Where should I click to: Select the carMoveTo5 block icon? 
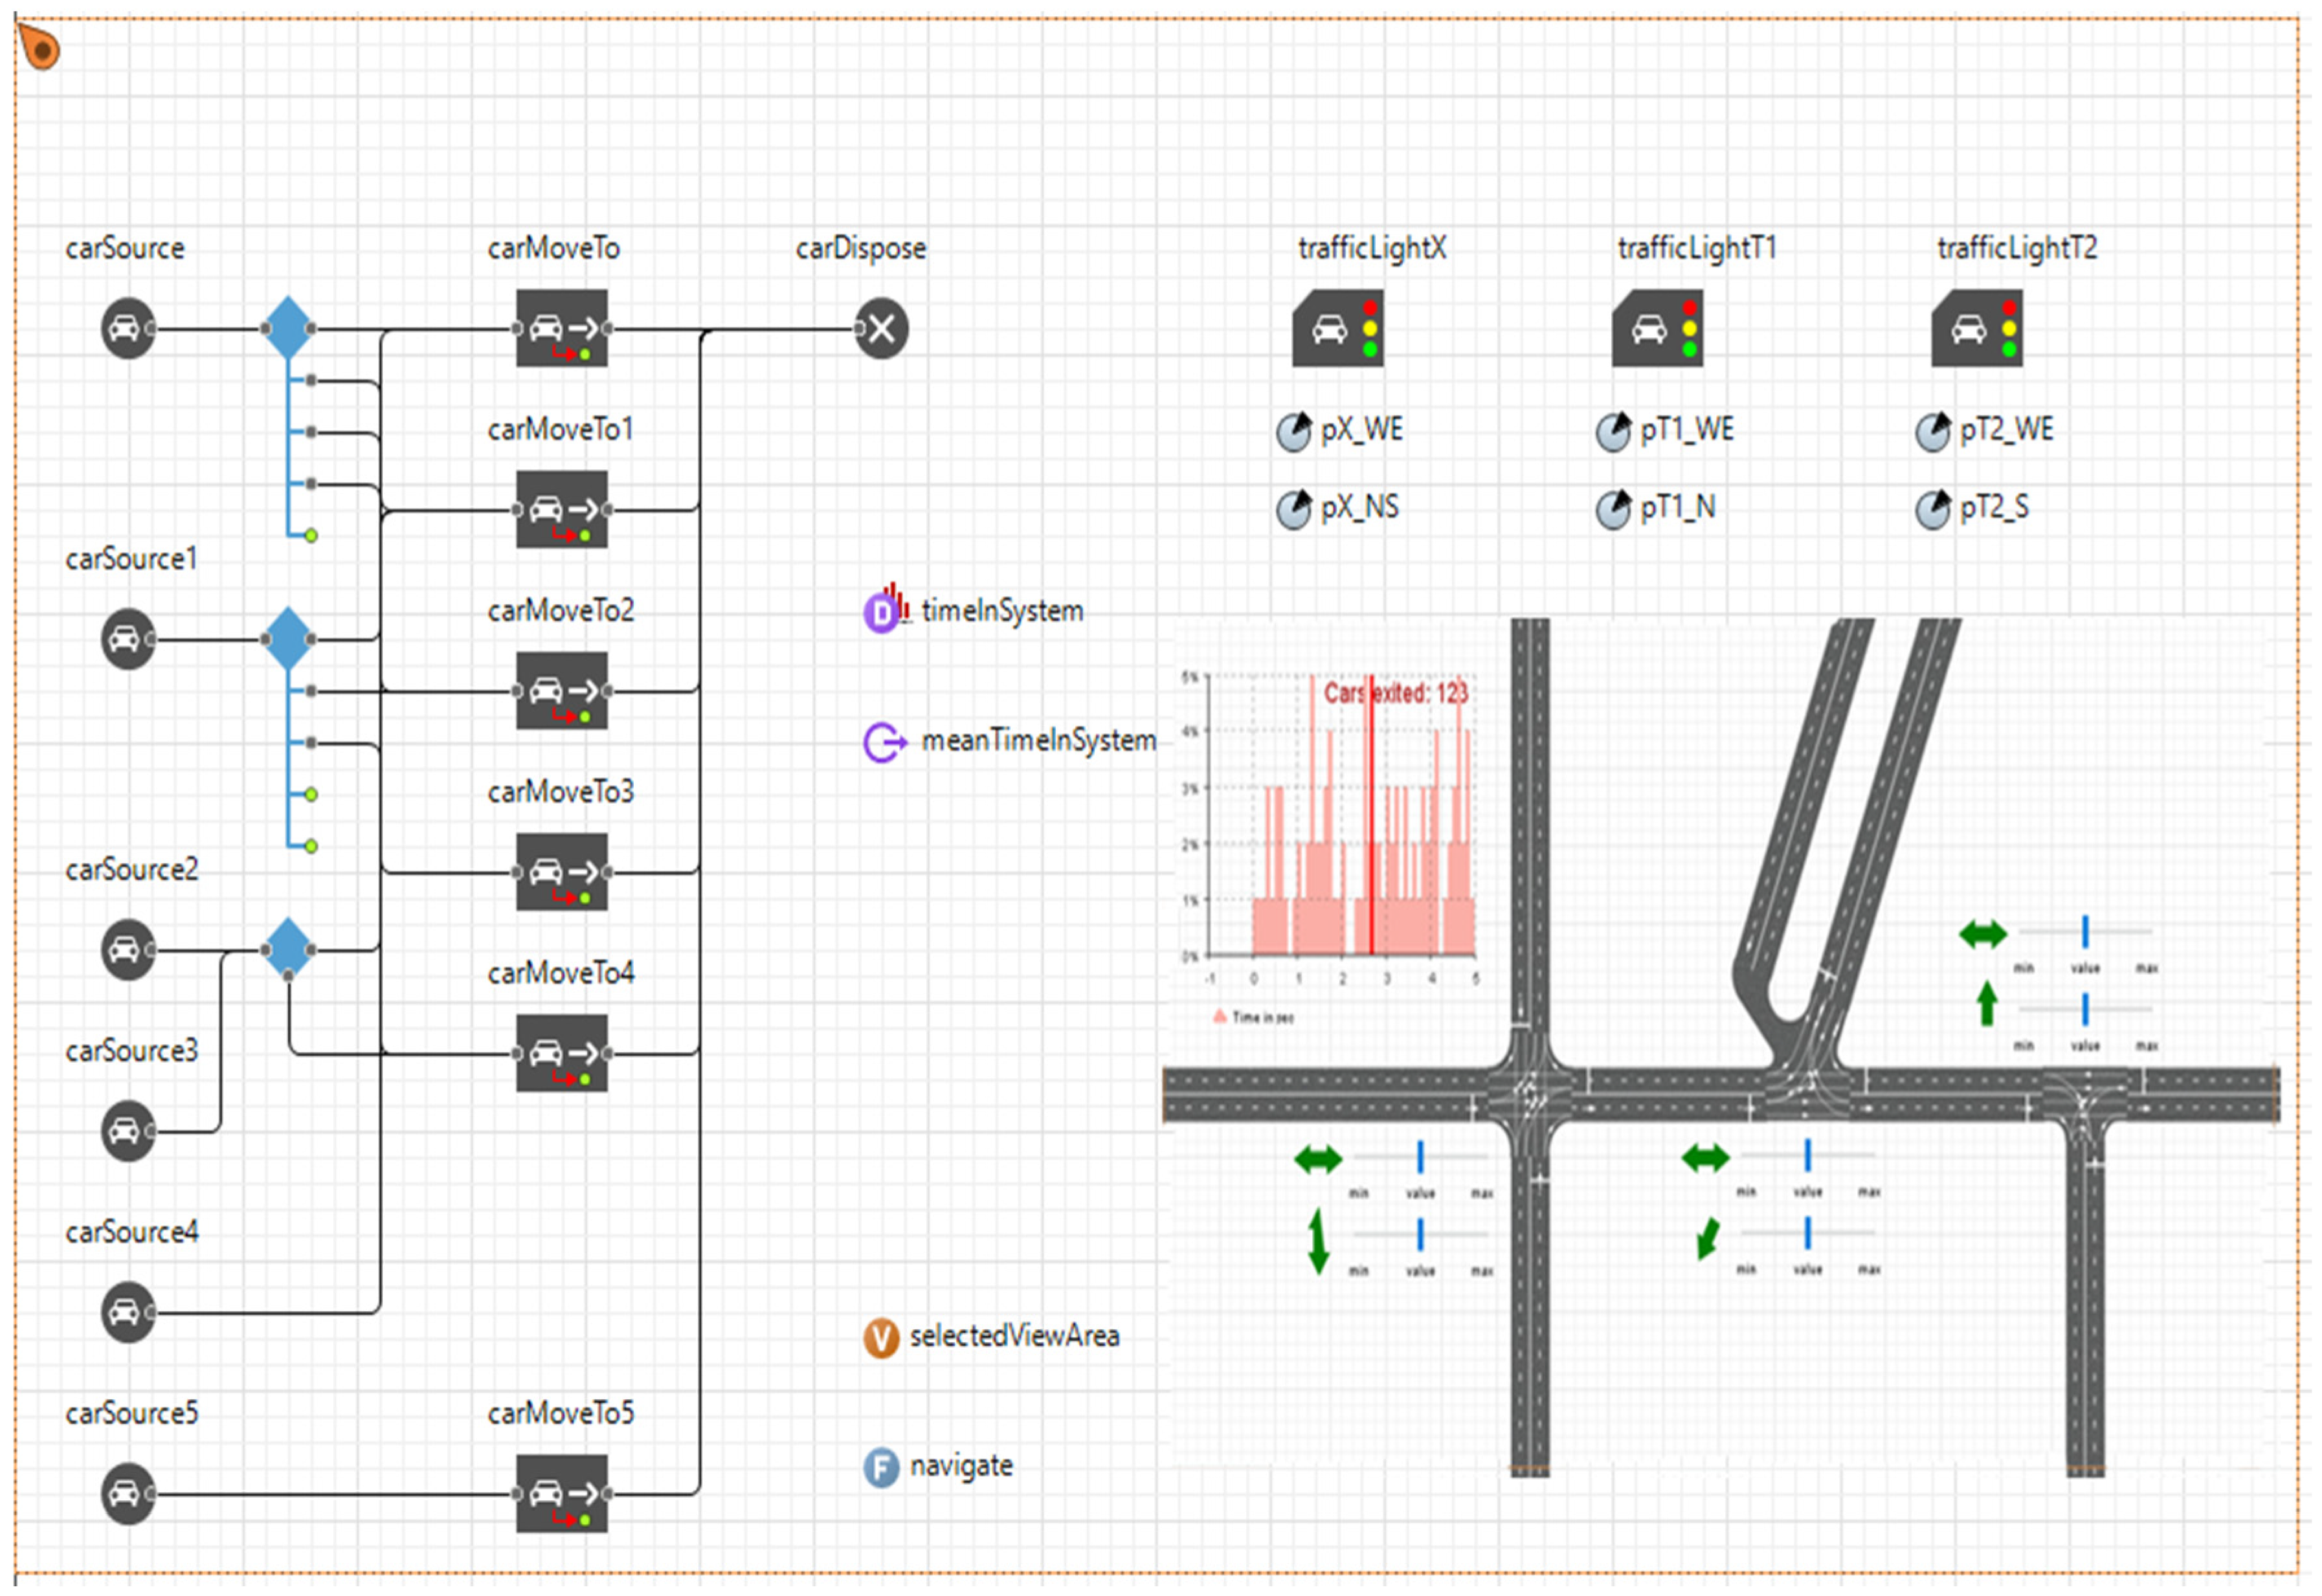561,1493
